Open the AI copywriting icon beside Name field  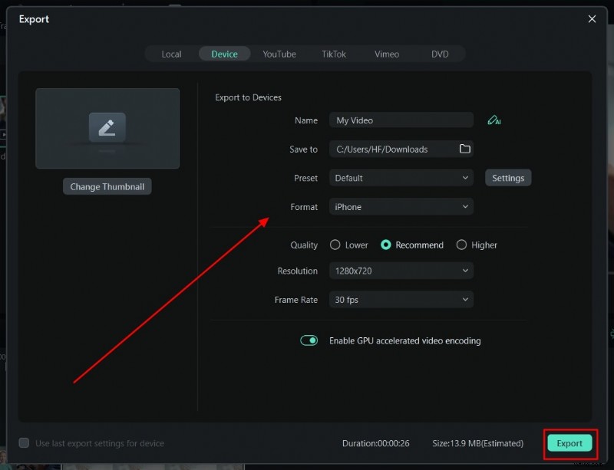(494, 120)
